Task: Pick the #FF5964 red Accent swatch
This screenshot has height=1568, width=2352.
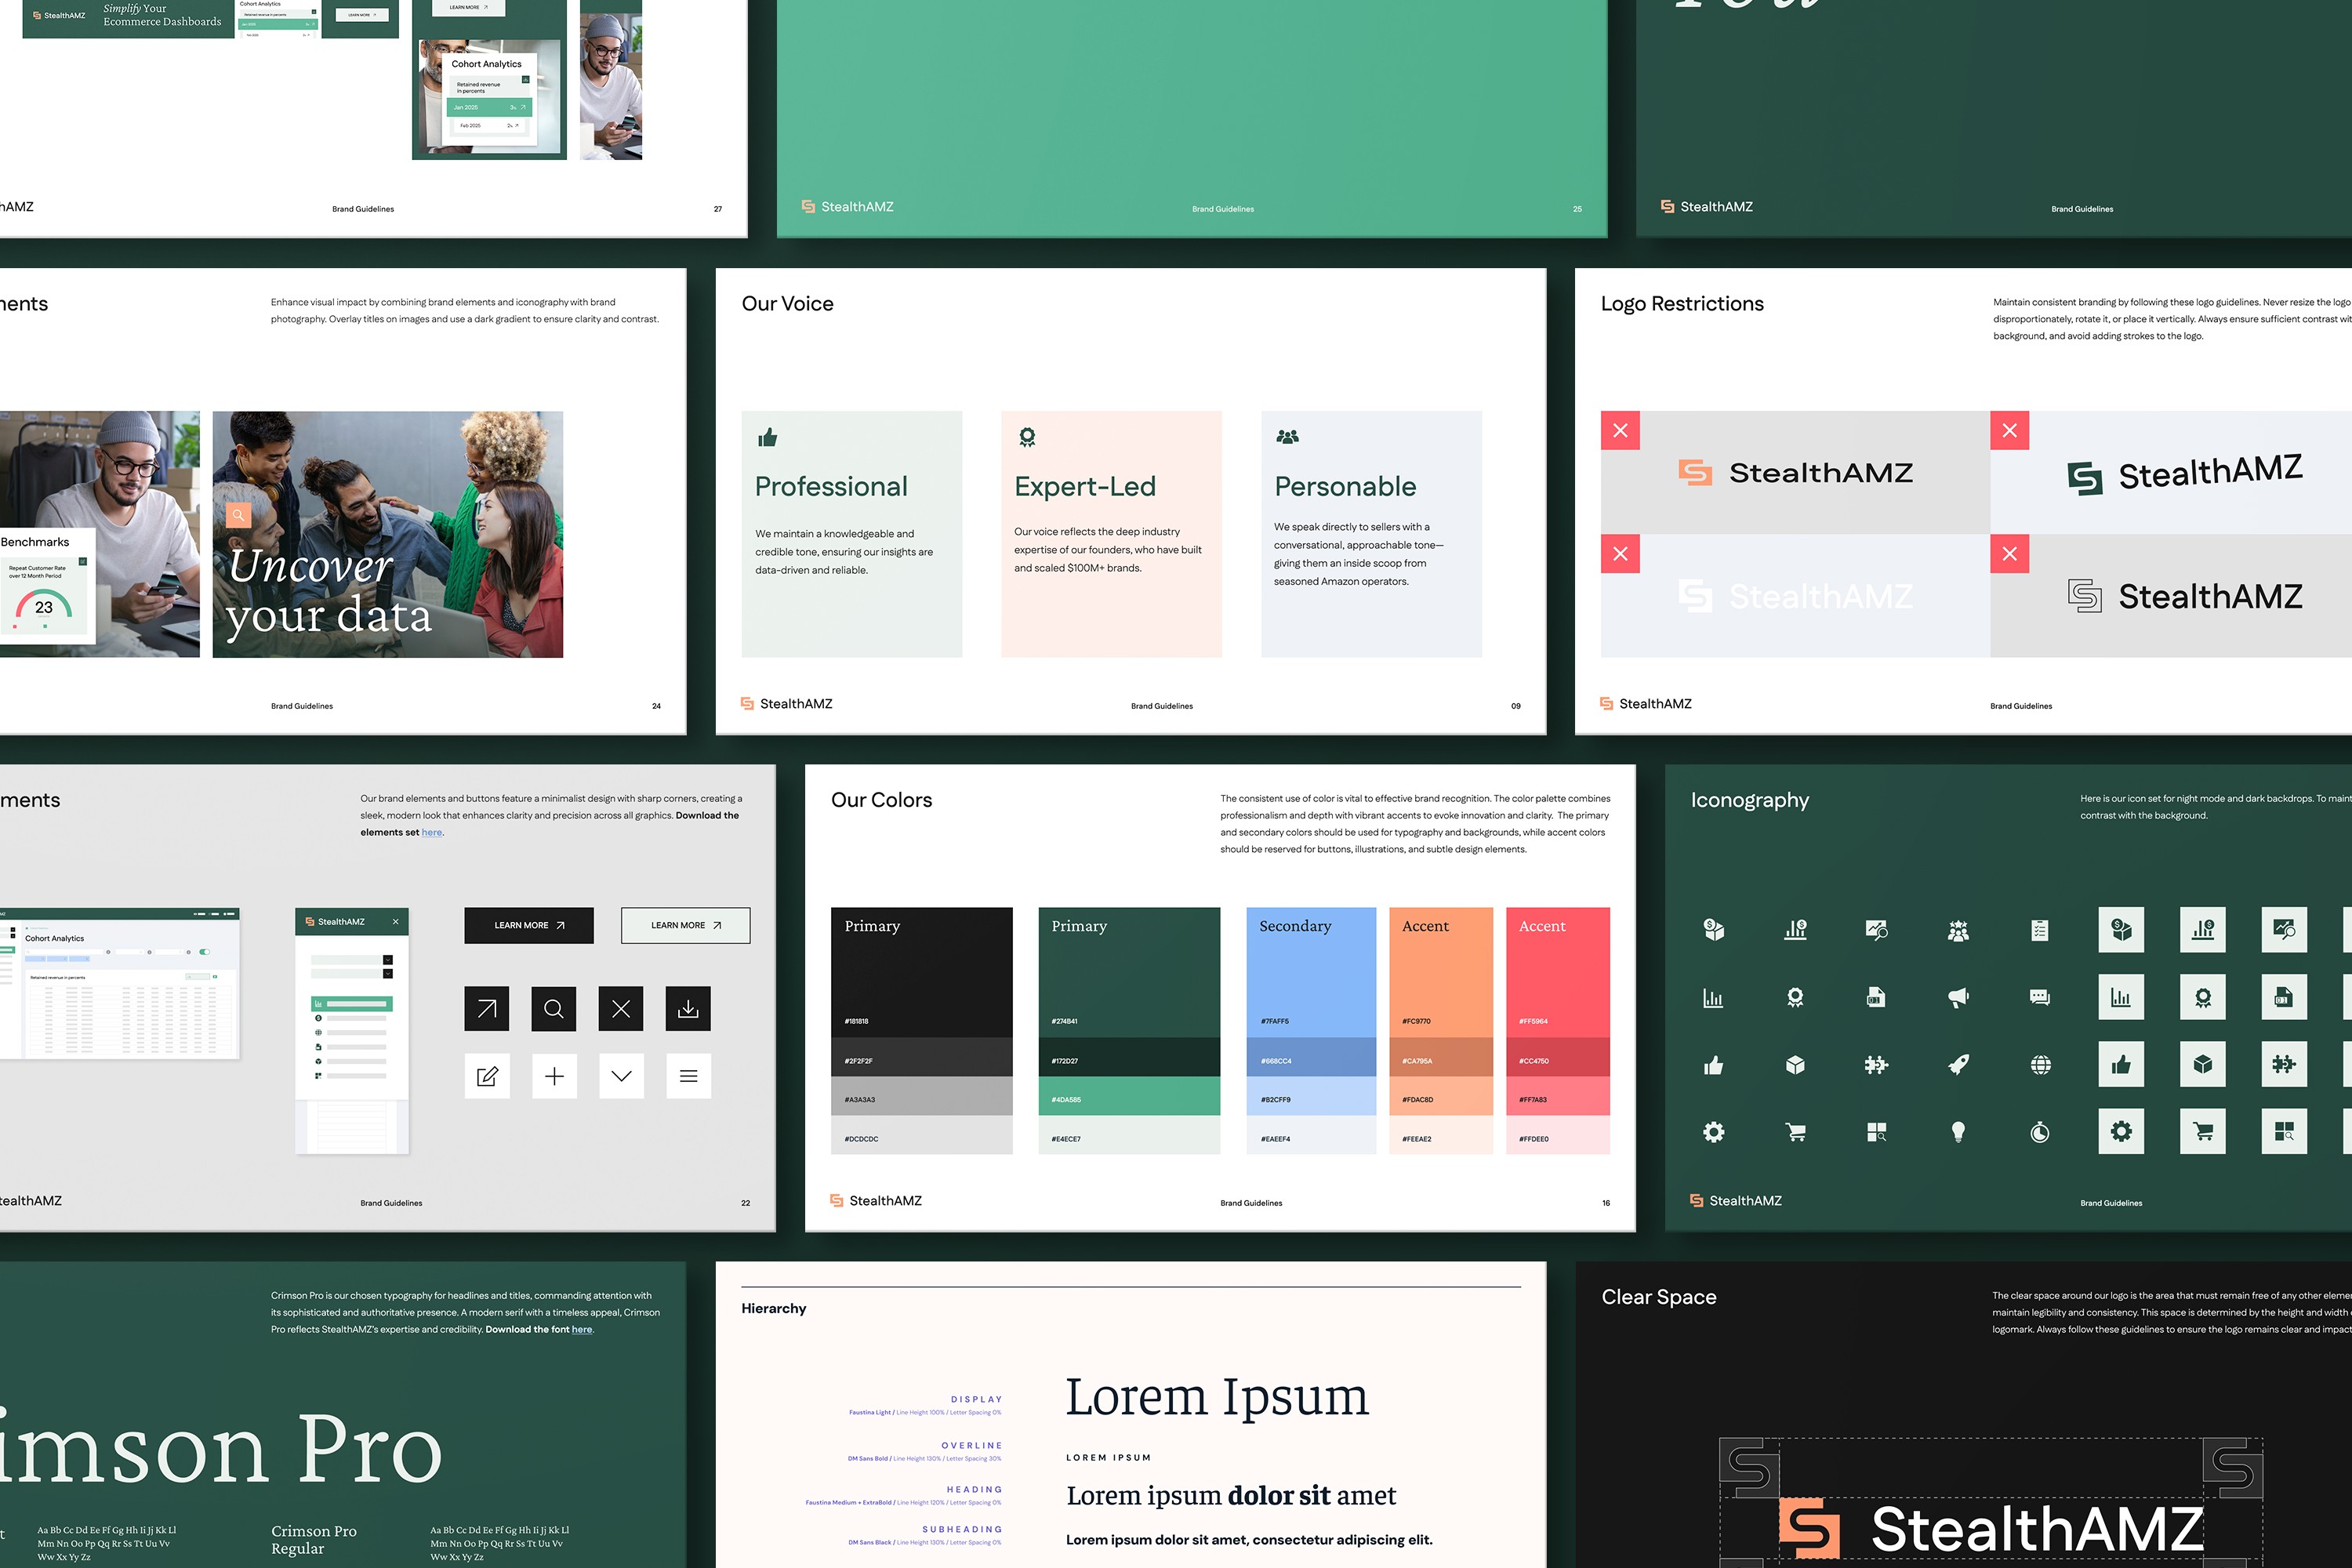Action: click(x=1558, y=972)
